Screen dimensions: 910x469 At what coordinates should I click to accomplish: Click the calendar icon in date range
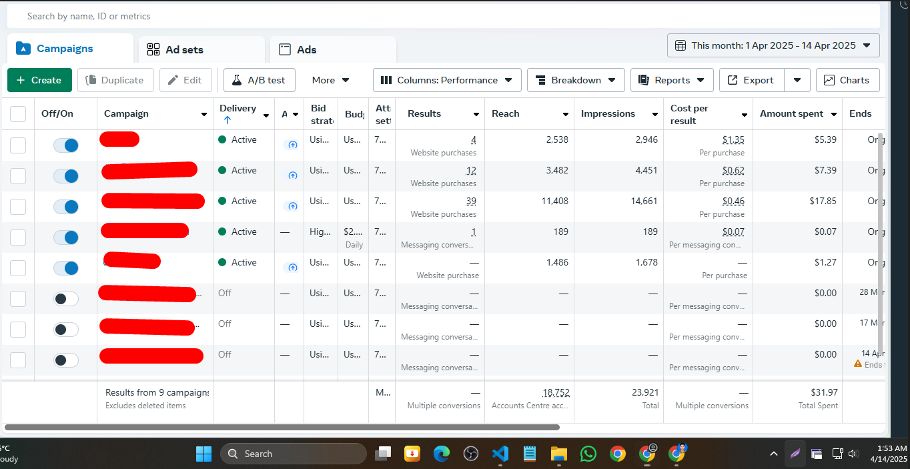pyautogui.click(x=680, y=45)
